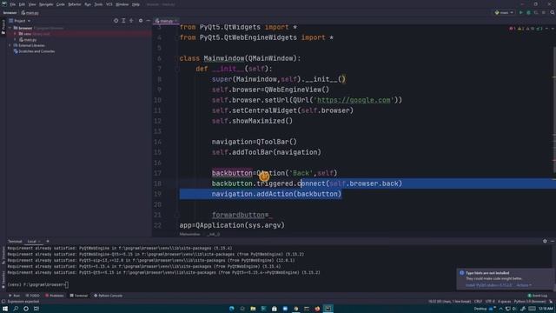Open the Navigate menu

tap(46, 4)
